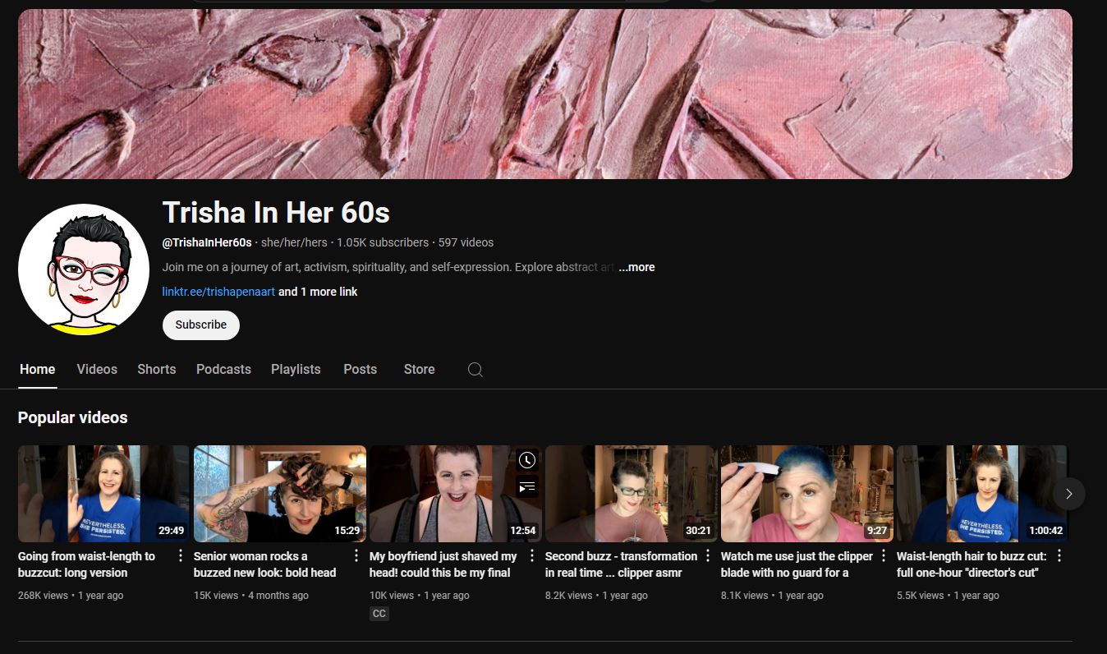Play the 30:21 video thumbnail

(x=632, y=494)
